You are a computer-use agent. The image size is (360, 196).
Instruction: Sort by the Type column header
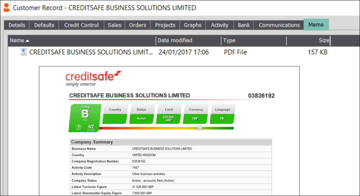(x=254, y=40)
